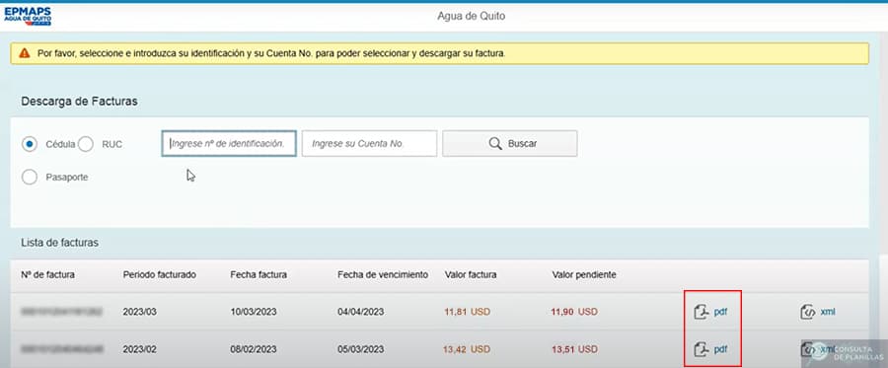
Task: Download PDF icon for 2023/02 invoice
Action: pyautogui.click(x=702, y=348)
